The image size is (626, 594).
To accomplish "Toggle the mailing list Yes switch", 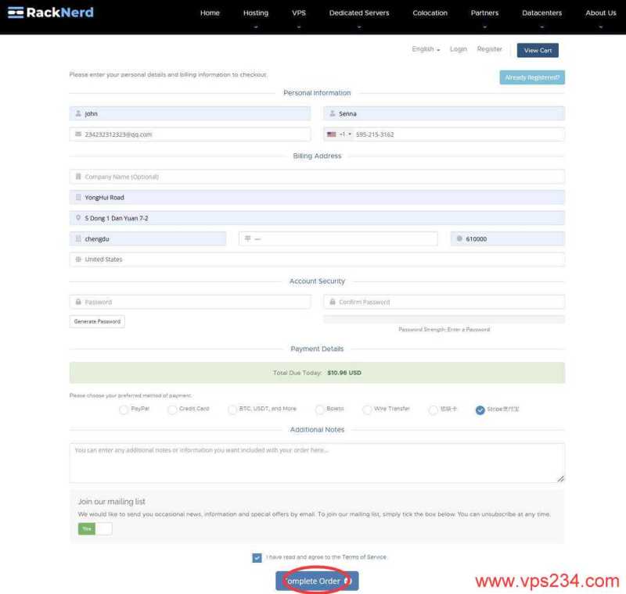I will click(95, 529).
